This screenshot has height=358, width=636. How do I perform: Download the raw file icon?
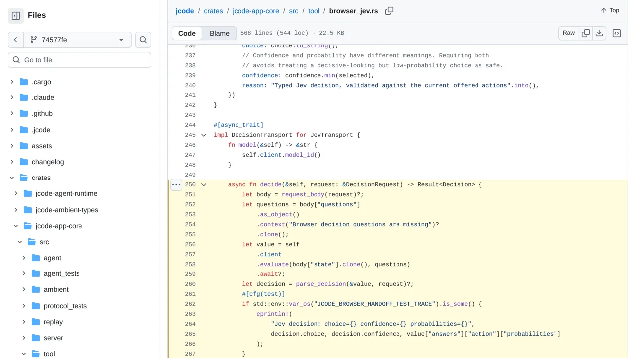pyautogui.click(x=599, y=33)
